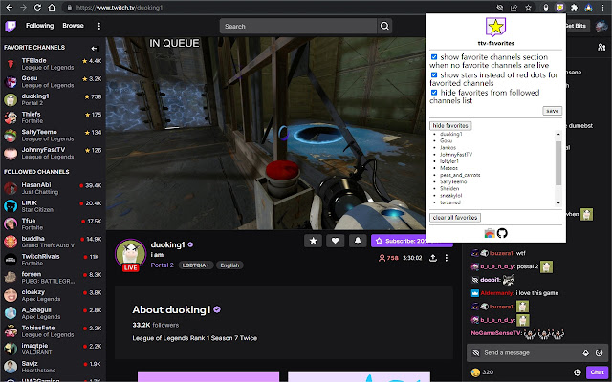Click the browser home button
The width and height of the screenshot is (612, 382).
tap(52, 7)
